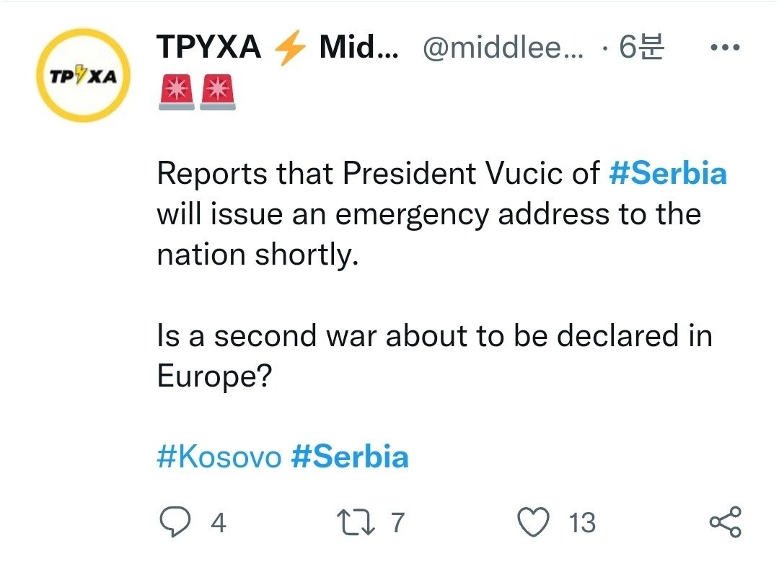Click the truncated "Mid..." name text
The image size is (779, 577).
pos(358,49)
